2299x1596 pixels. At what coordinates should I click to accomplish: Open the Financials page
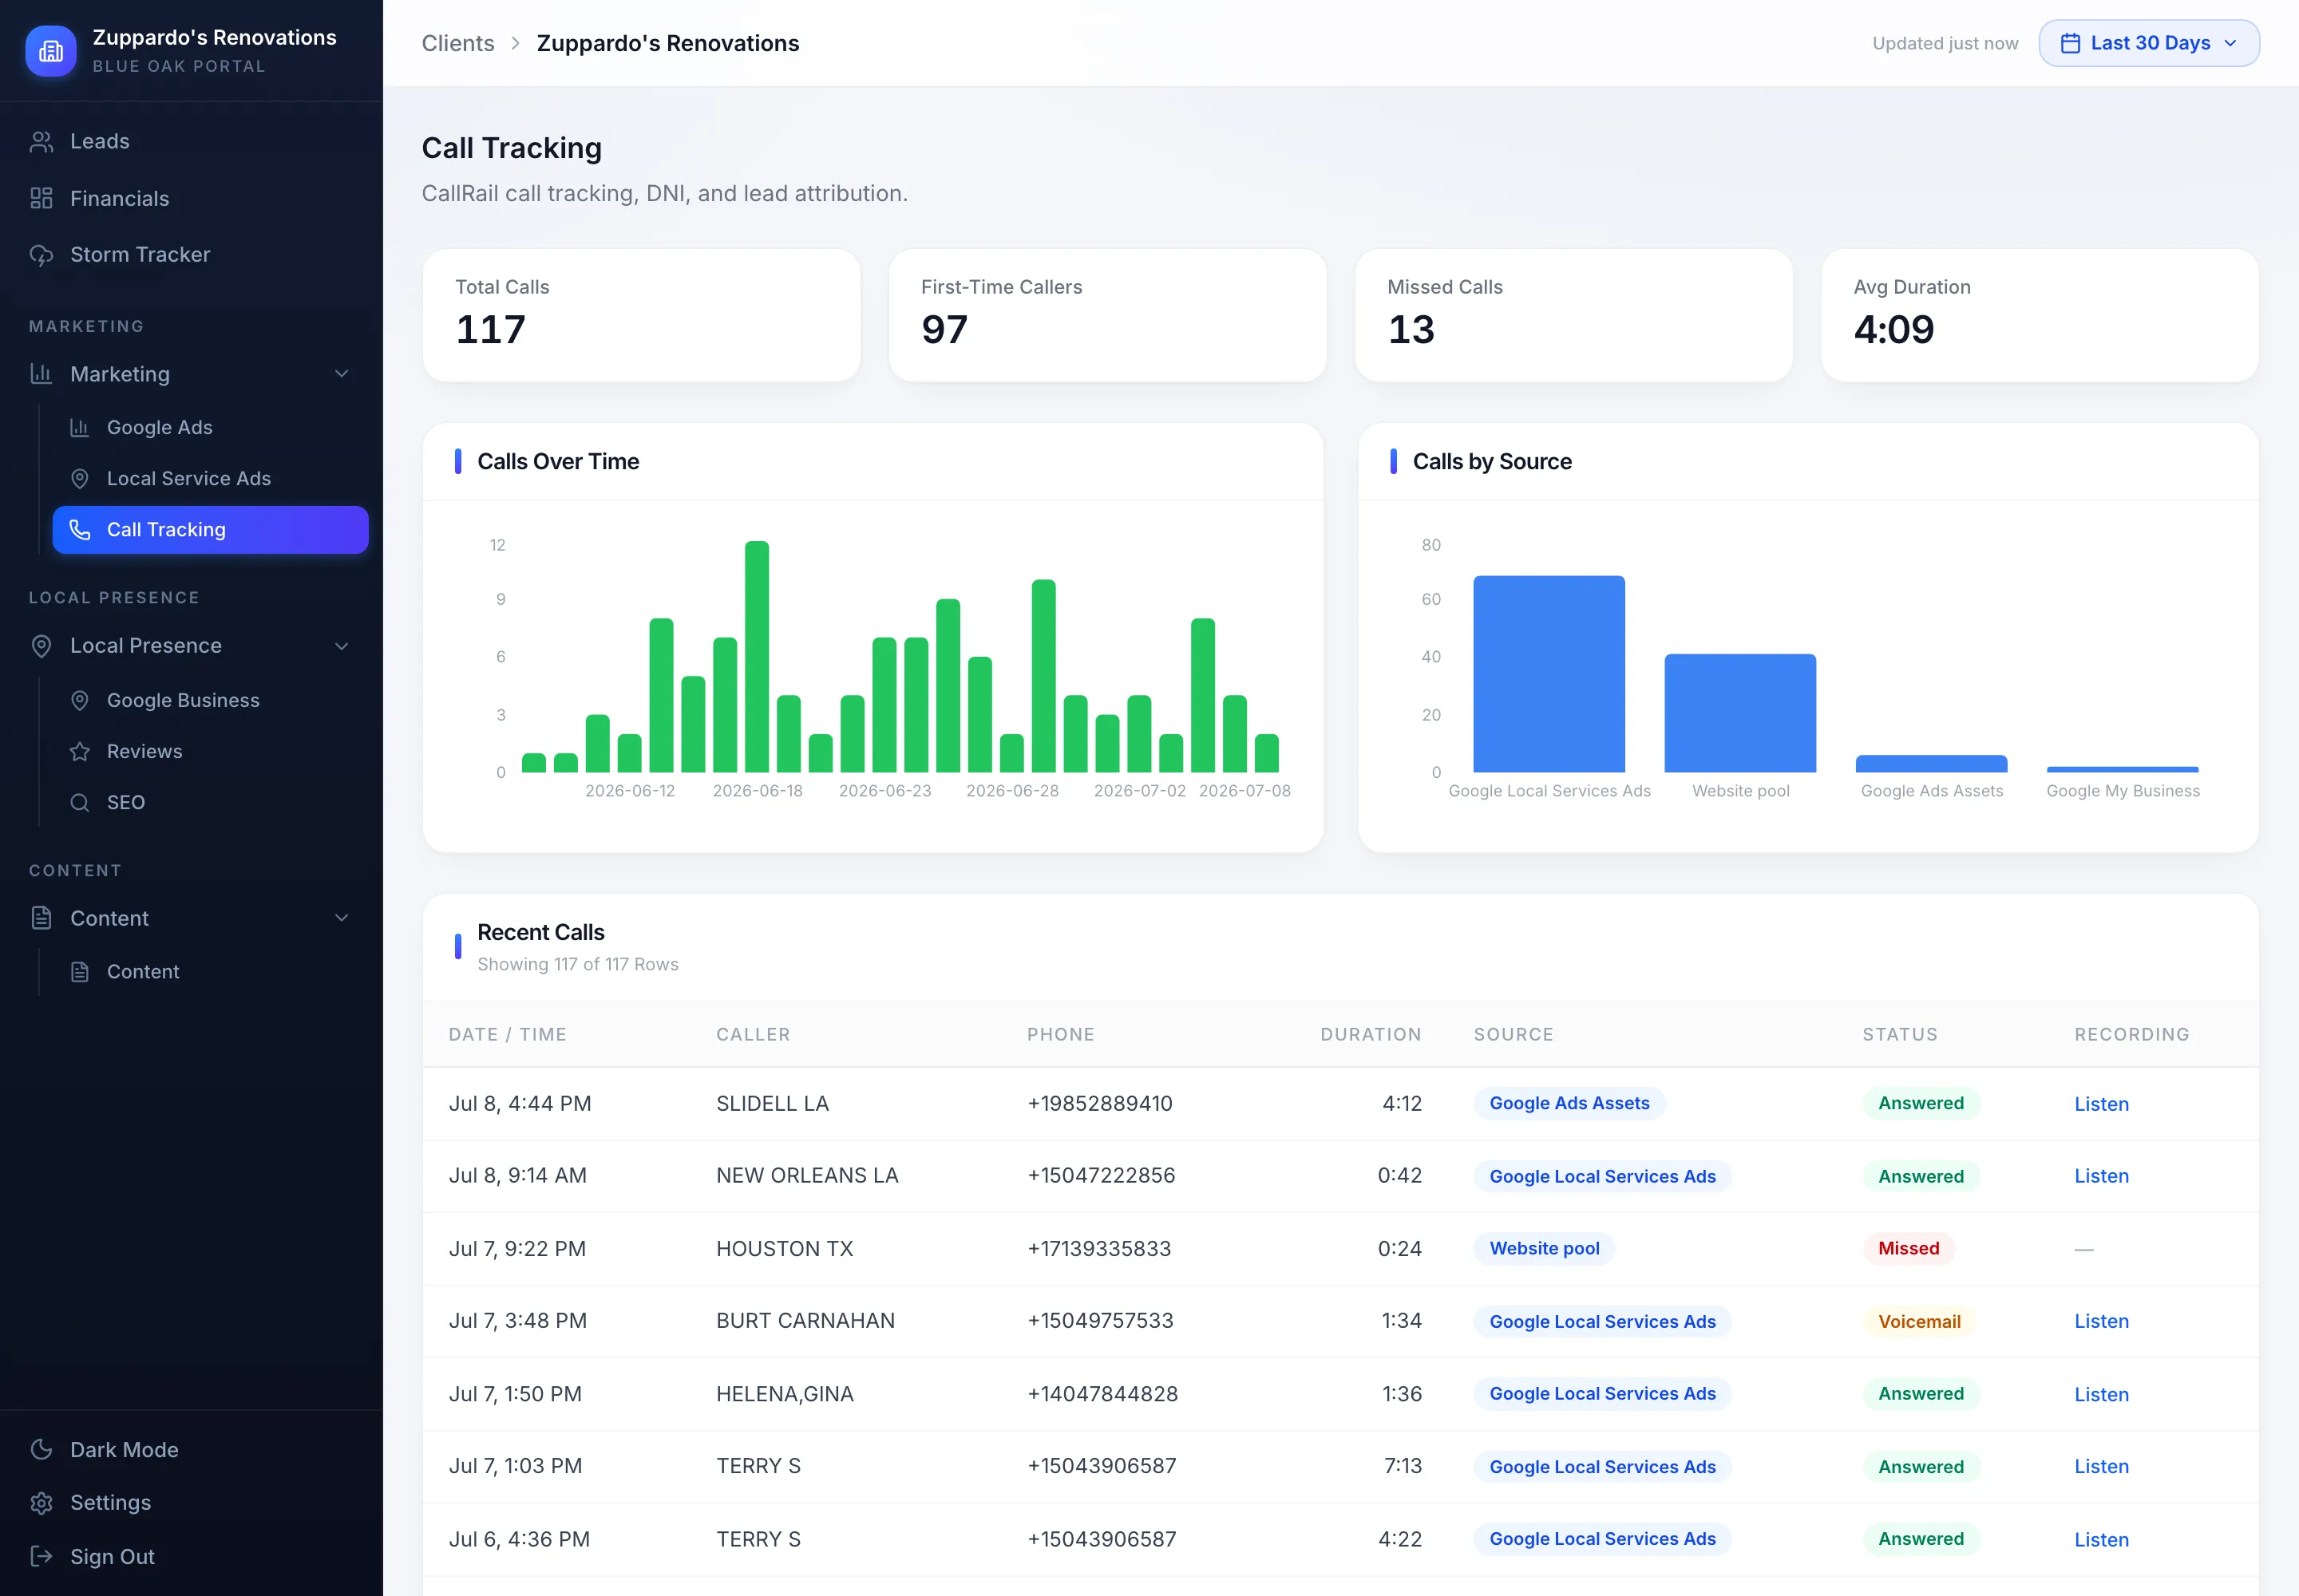[191, 198]
